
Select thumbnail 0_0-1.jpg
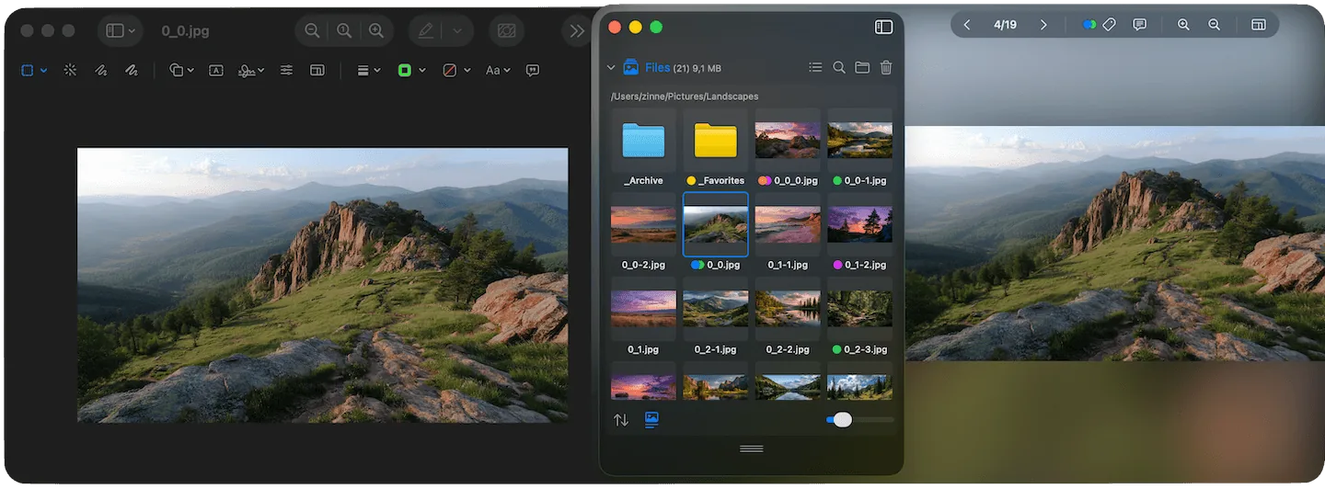[x=859, y=141]
